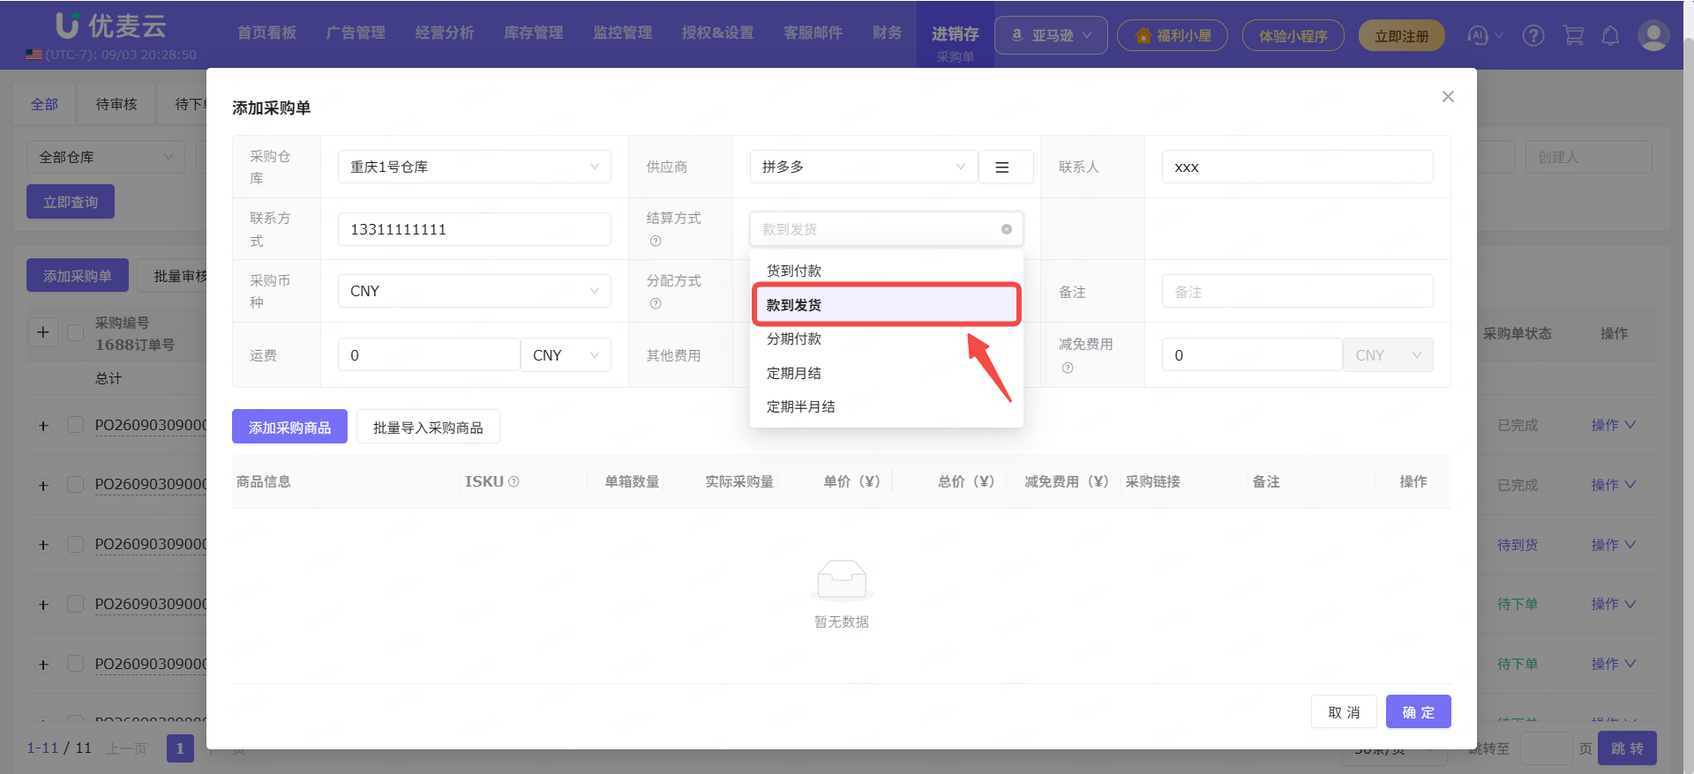Open the 减免费用 CNY dropdown
This screenshot has height=774, width=1694.
tap(1388, 355)
